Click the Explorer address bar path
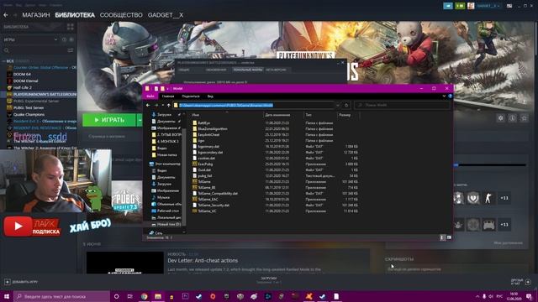 tap(253, 105)
